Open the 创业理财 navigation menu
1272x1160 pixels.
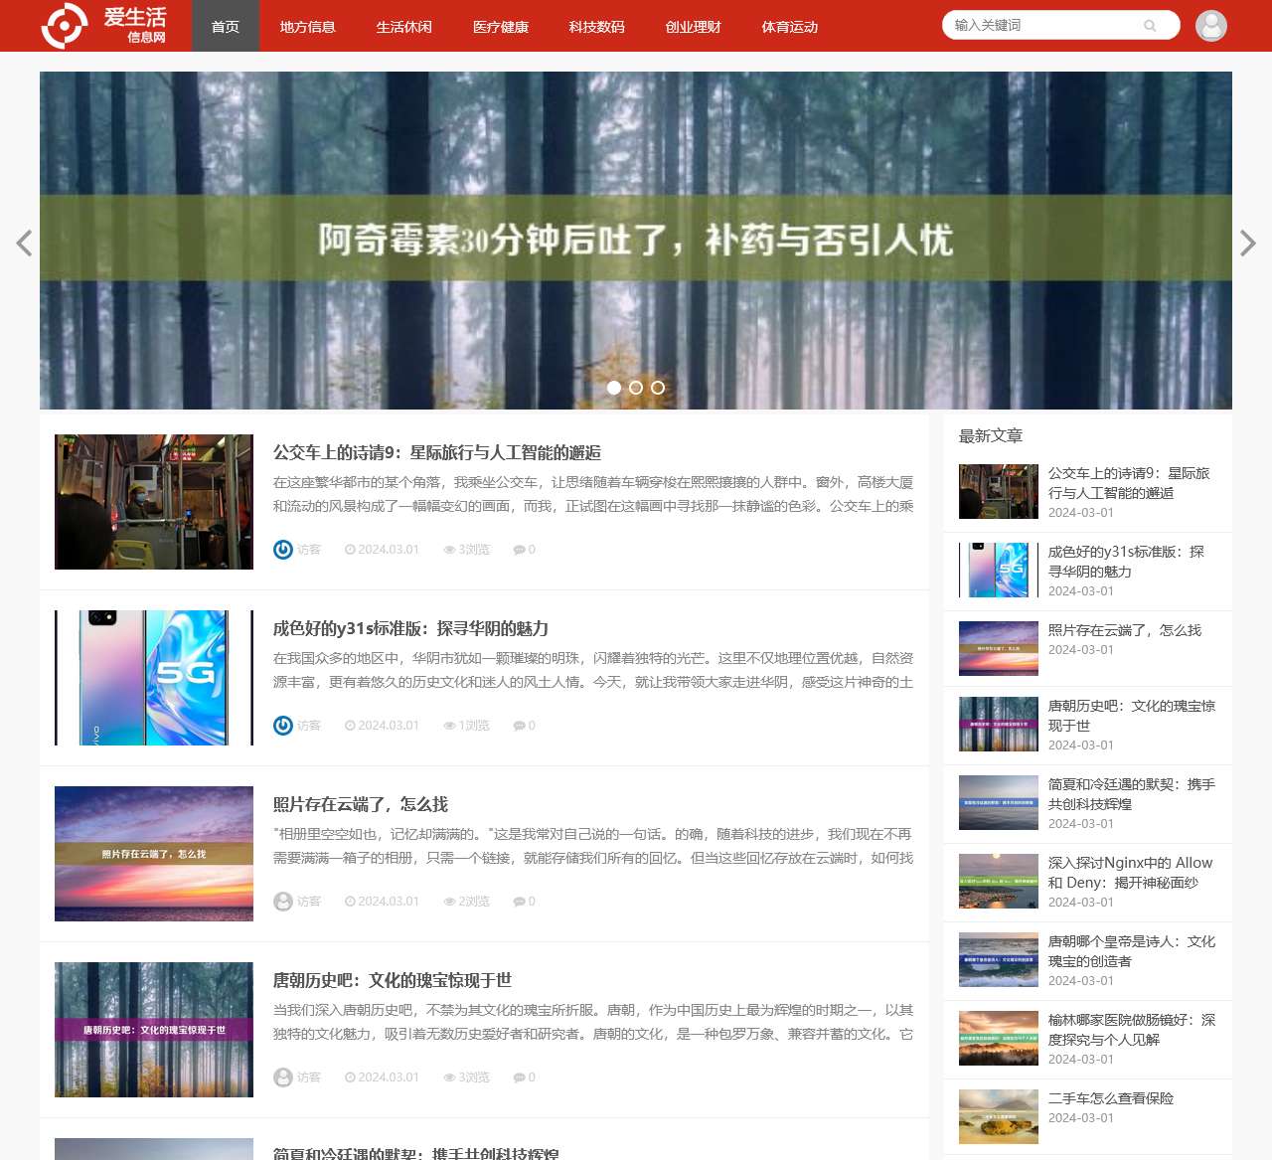[x=694, y=26]
